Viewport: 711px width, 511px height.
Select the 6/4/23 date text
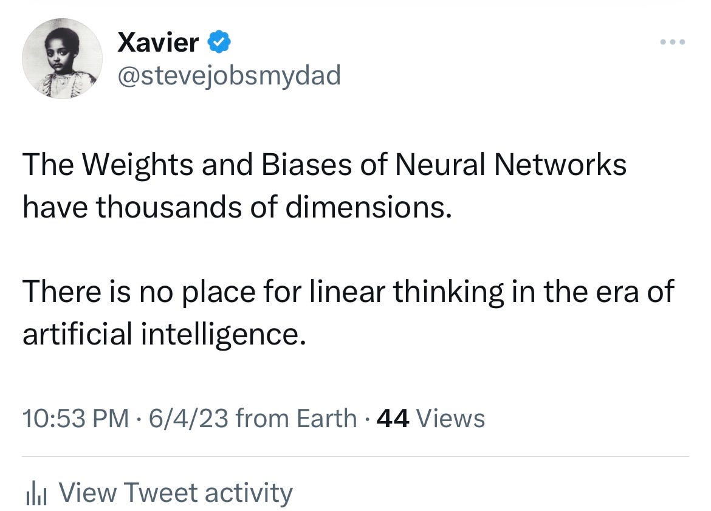pos(188,418)
